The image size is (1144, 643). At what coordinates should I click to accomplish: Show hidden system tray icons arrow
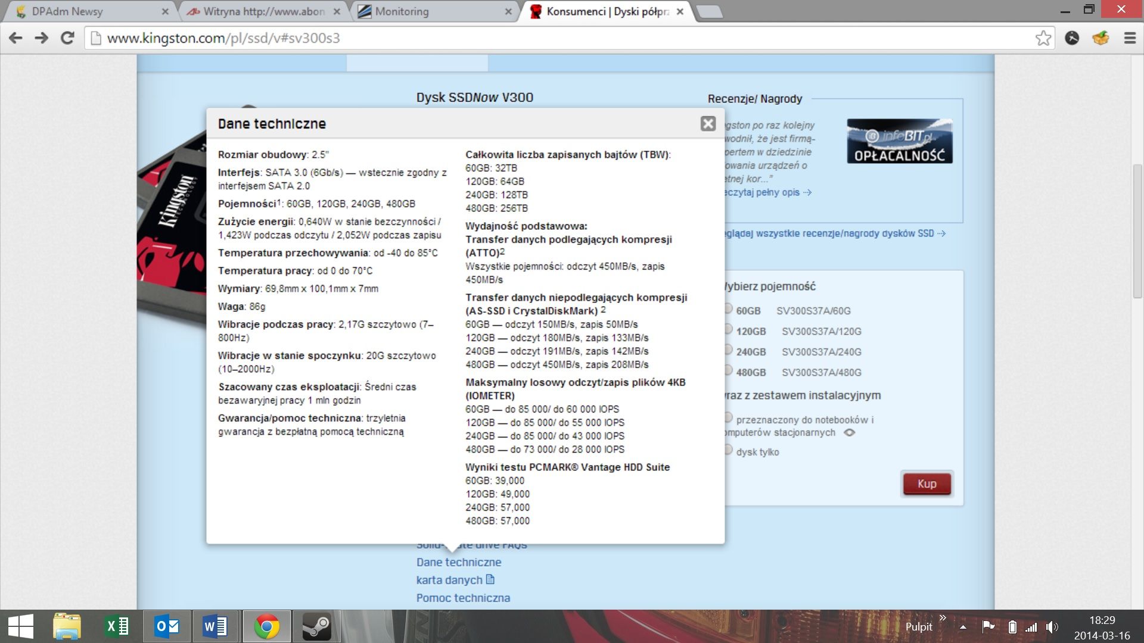point(963,626)
